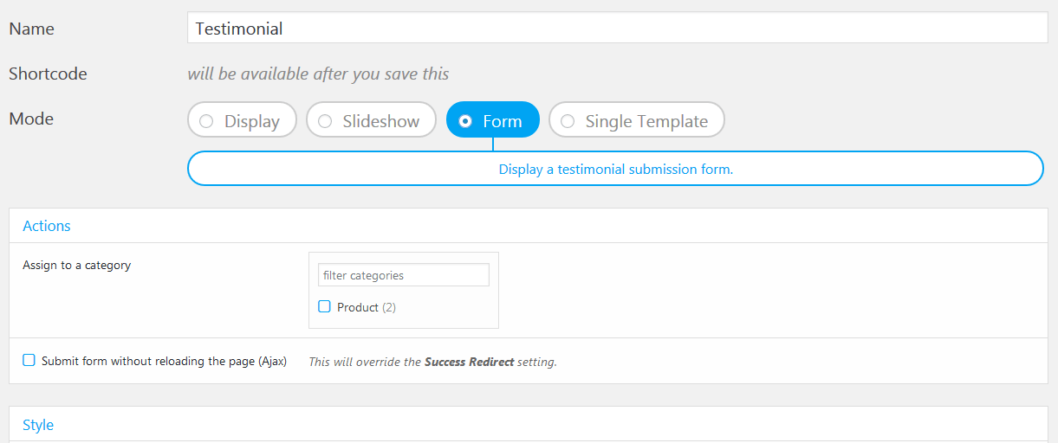Select the Form mode radio button
The width and height of the screenshot is (1058, 443).
click(465, 121)
